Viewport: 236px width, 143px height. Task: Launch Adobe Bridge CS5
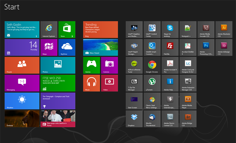pyautogui.click(x=188, y=119)
